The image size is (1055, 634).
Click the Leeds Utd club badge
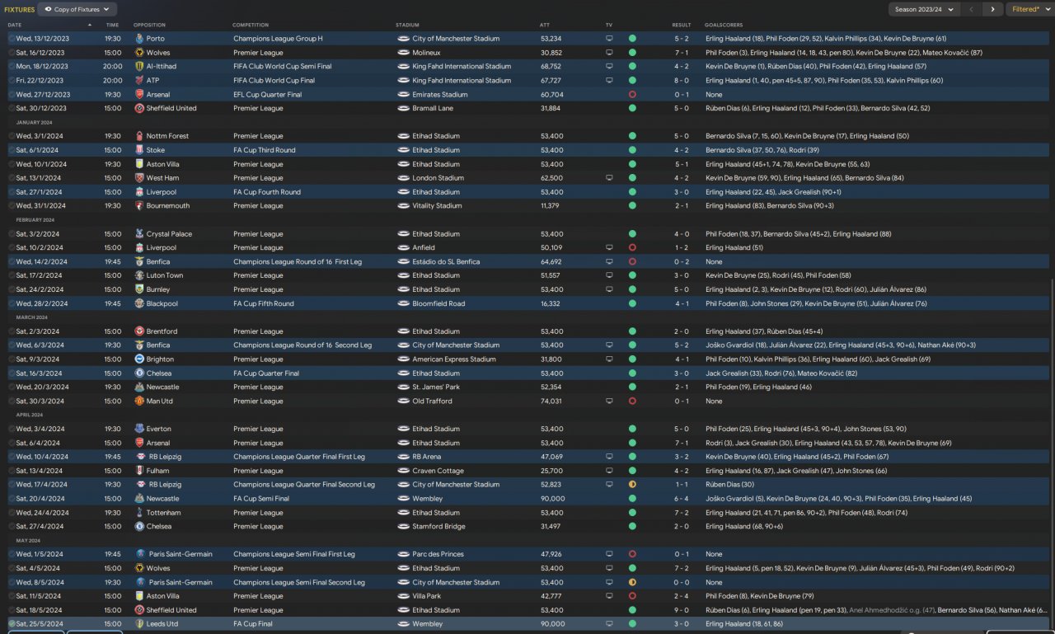click(x=139, y=624)
